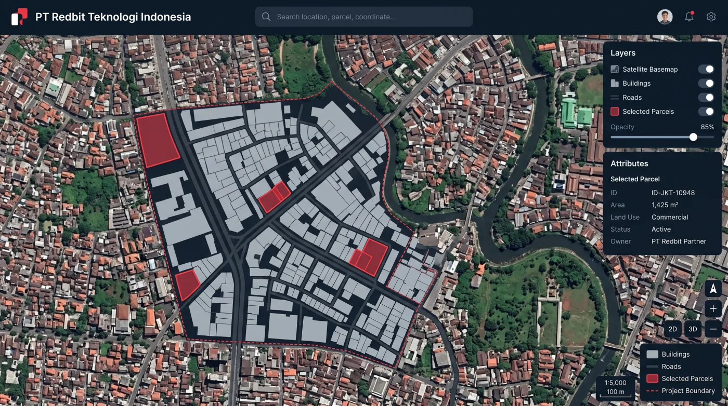Click the Satellite Basemap layer label
The width and height of the screenshot is (728, 406).
650,69
